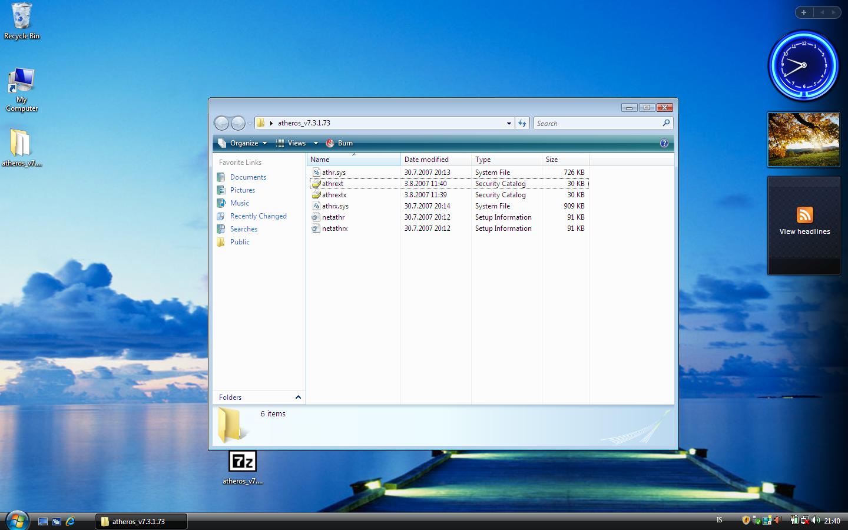Click the folder icon in the address bar

point(260,123)
